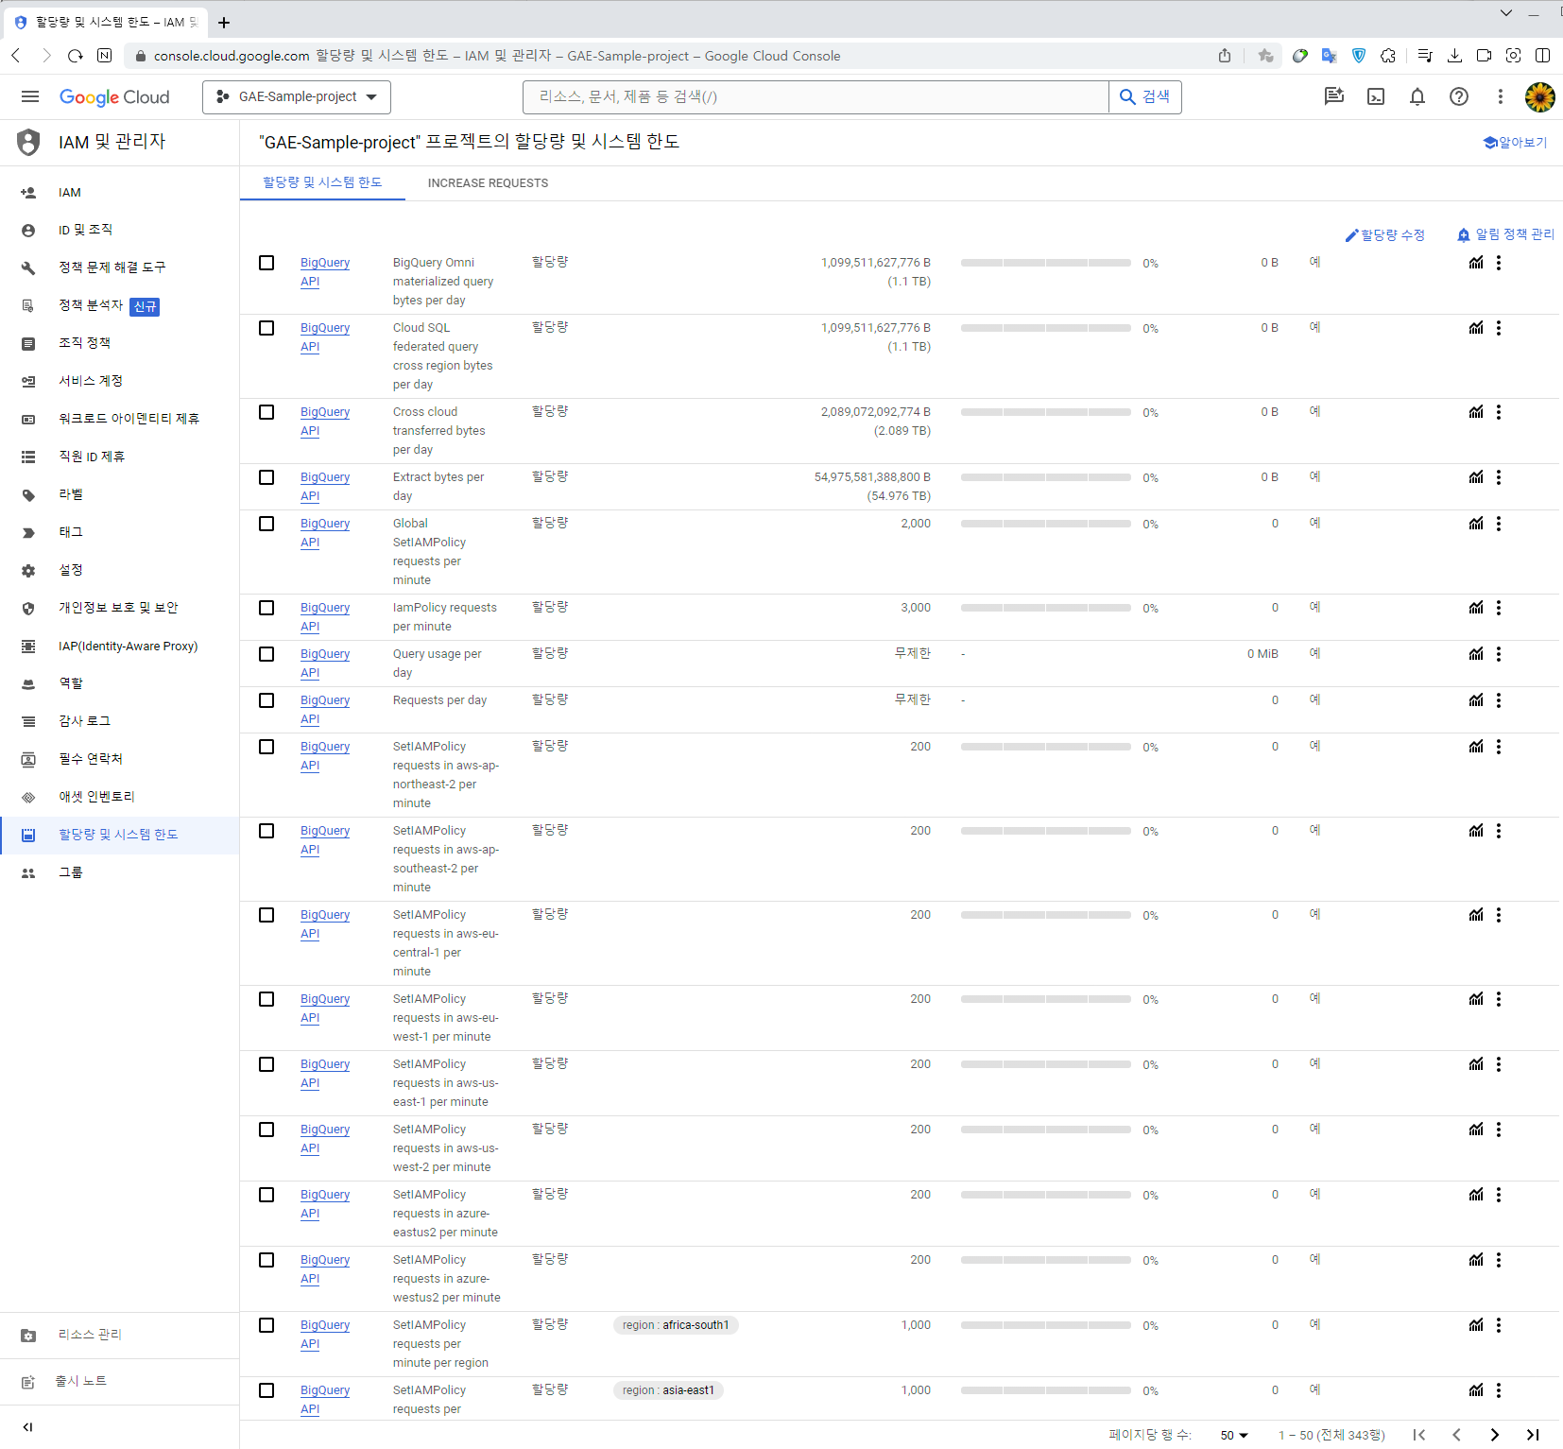Open row actions for BigQuery Omni materialized query
The width and height of the screenshot is (1563, 1449).
1499,263
